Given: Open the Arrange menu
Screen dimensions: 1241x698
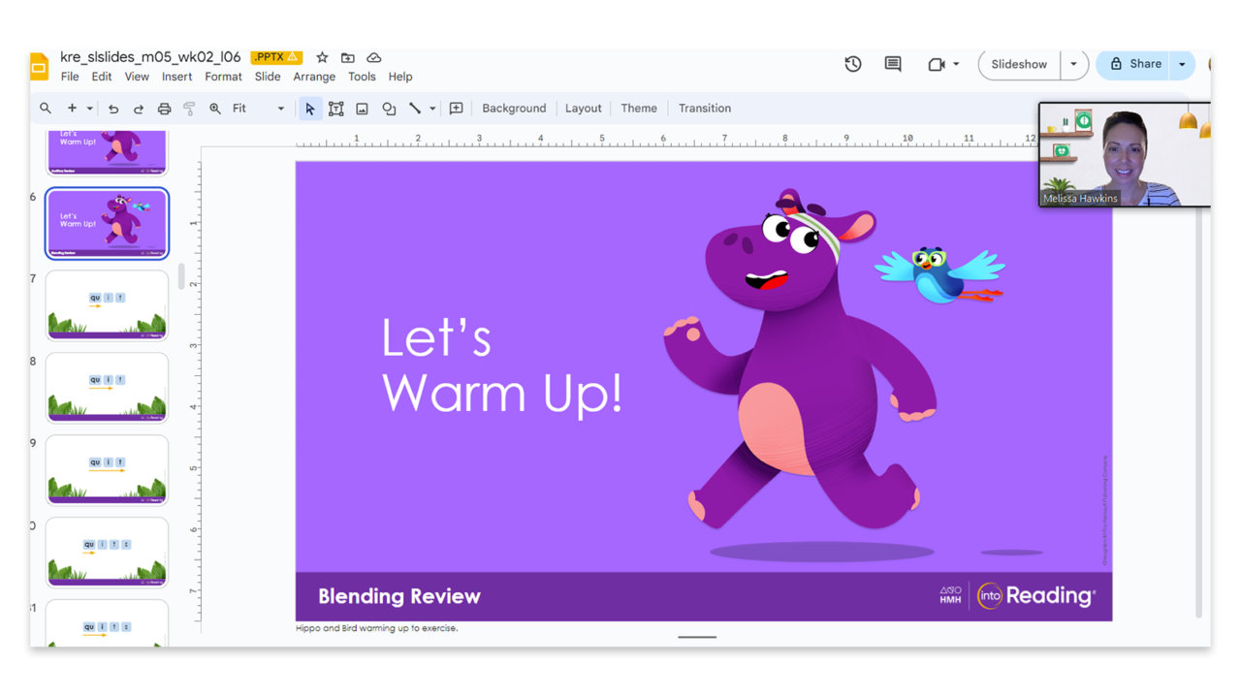Looking at the screenshot, I should [x=314, y=77].
